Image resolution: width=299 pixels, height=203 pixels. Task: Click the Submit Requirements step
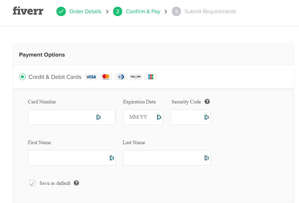(210, 11)
